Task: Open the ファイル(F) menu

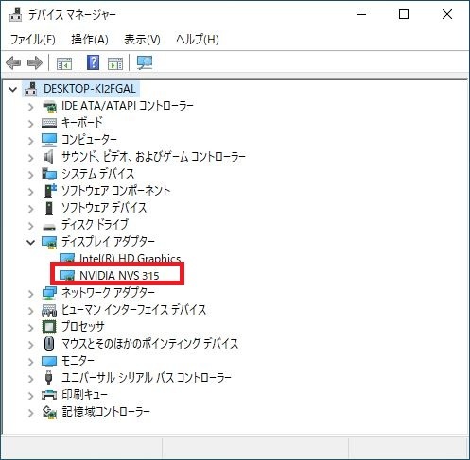Action: [x=33, y=40]
